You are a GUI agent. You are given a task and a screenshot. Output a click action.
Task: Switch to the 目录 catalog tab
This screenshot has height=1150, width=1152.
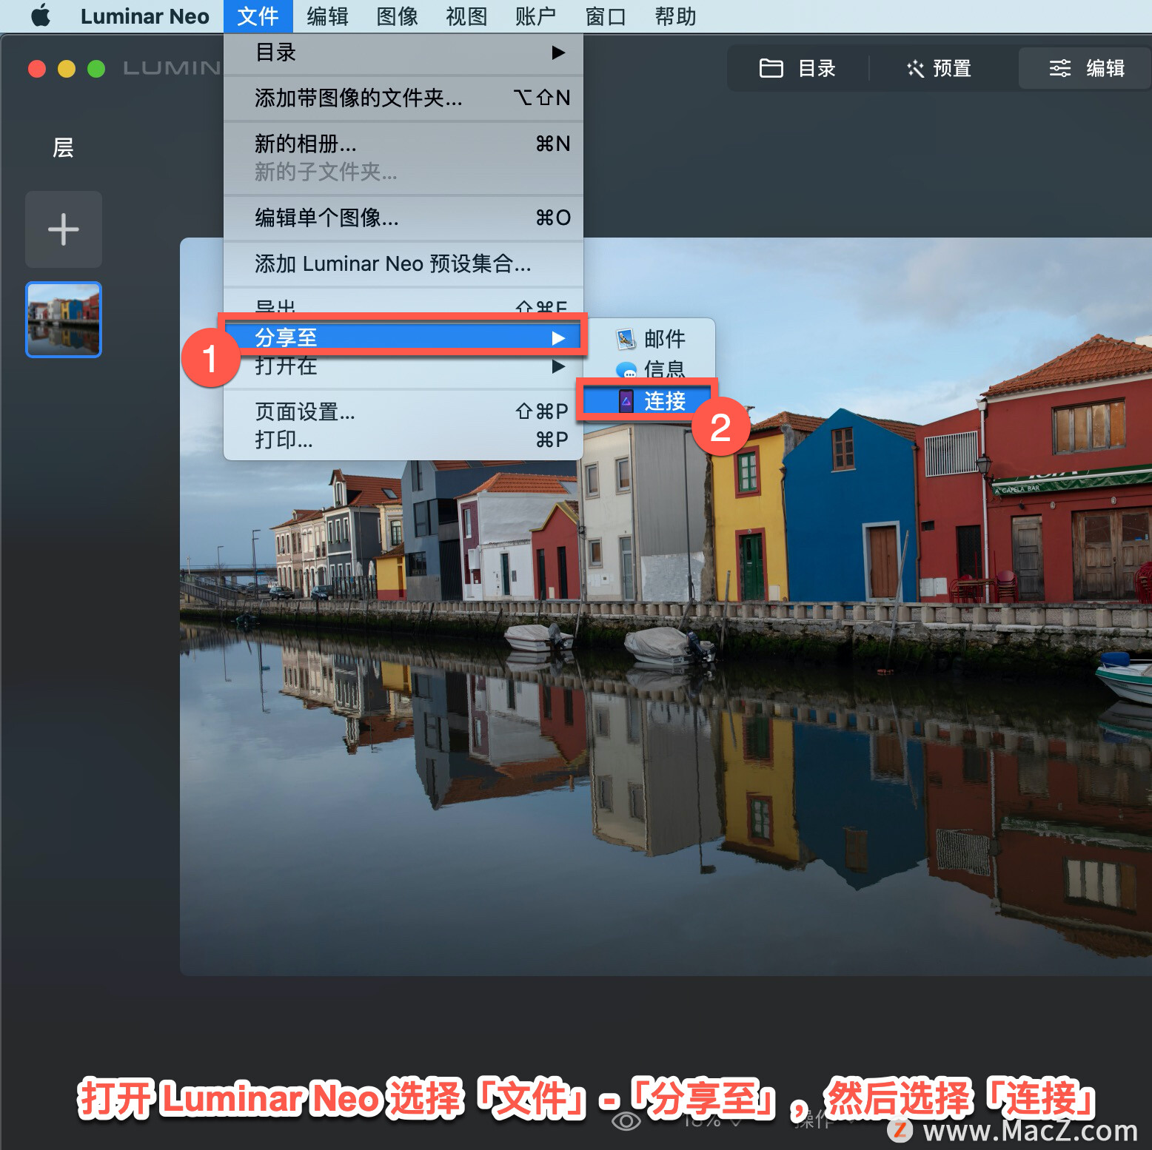797,69
